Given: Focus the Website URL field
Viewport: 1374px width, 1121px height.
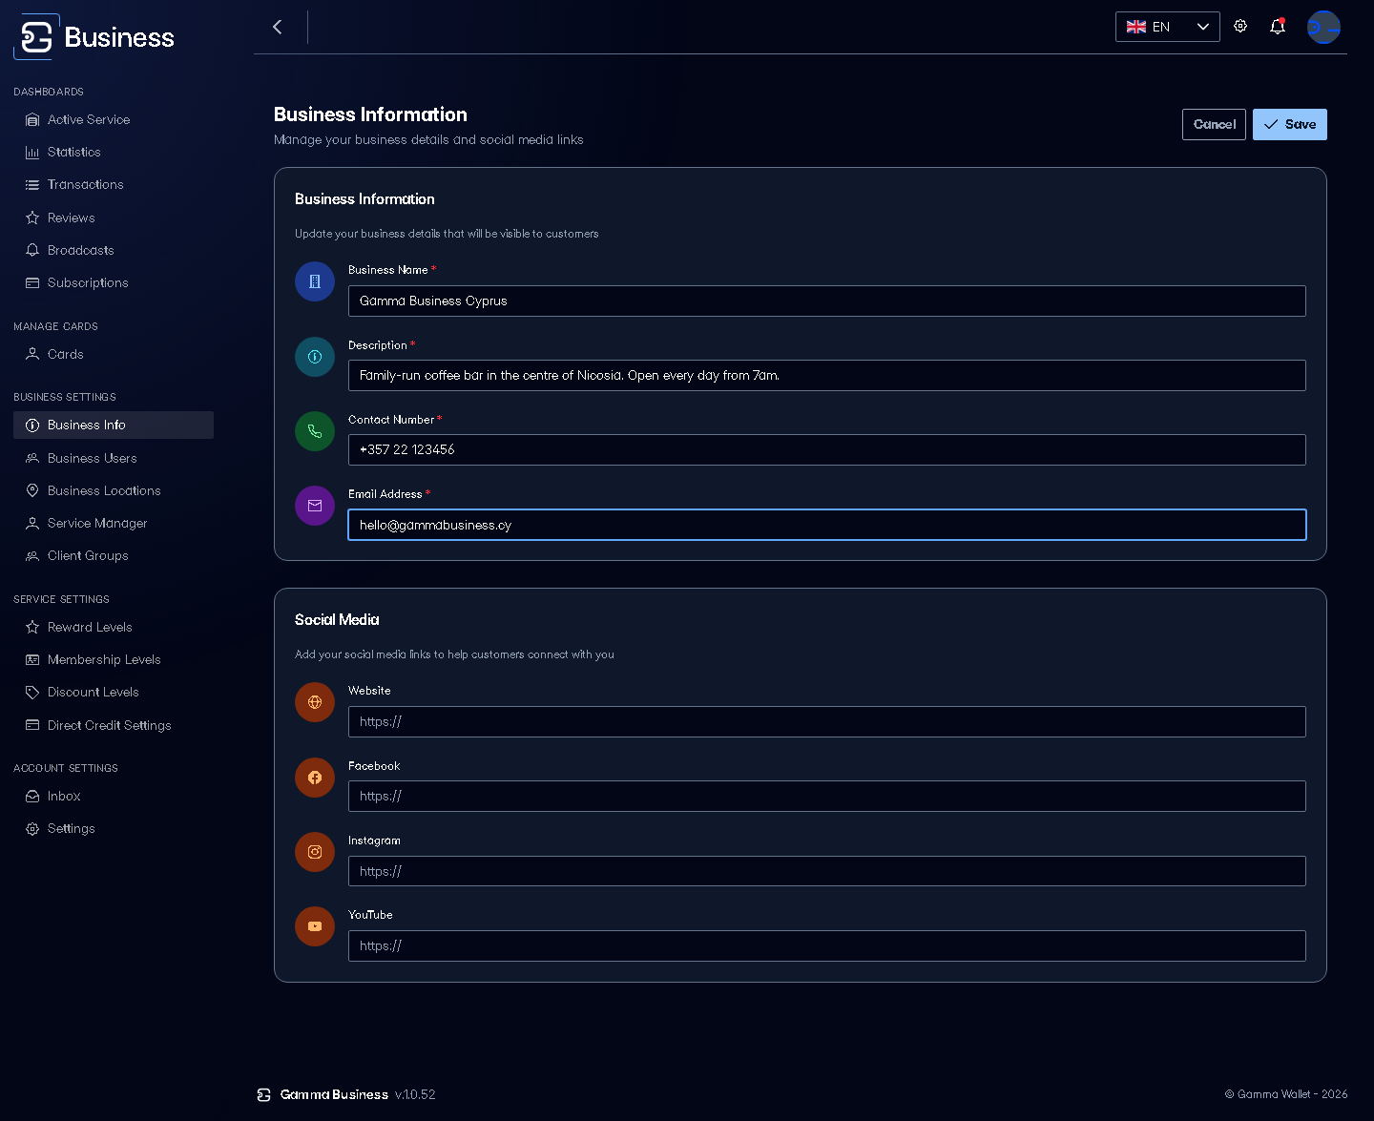Looking at the screenshot, I should coord(827,722).
